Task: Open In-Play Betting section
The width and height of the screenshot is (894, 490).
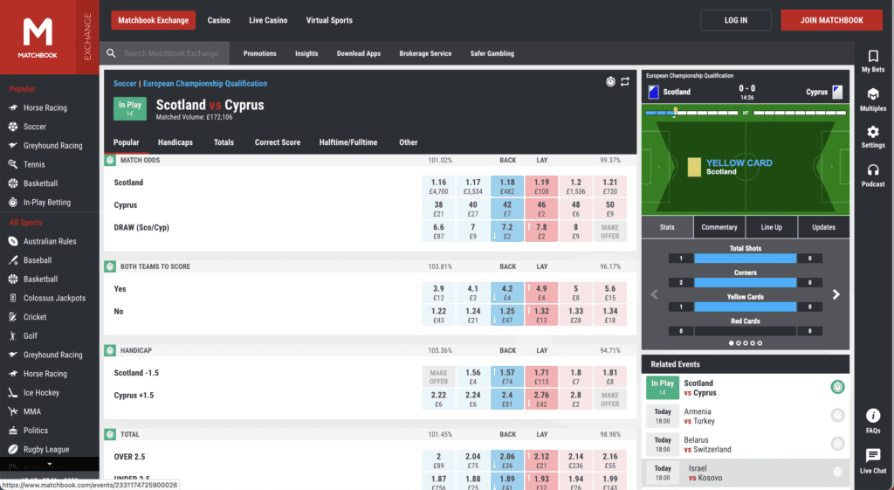Action: pos(47,203)
